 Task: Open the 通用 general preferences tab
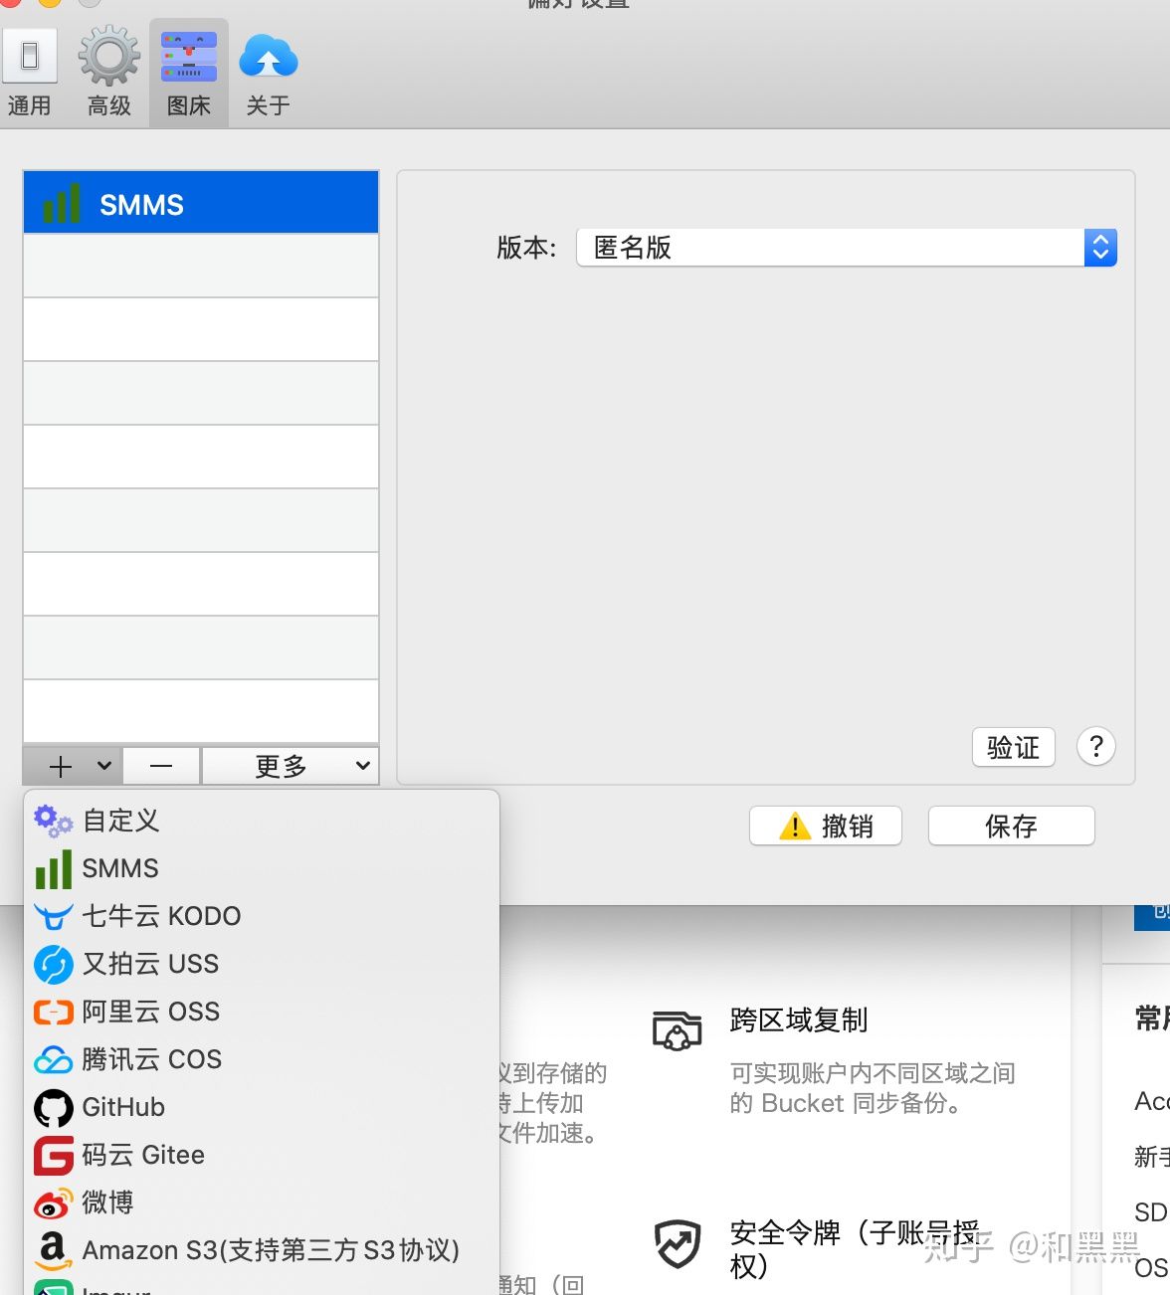click(x=30, y=73)
